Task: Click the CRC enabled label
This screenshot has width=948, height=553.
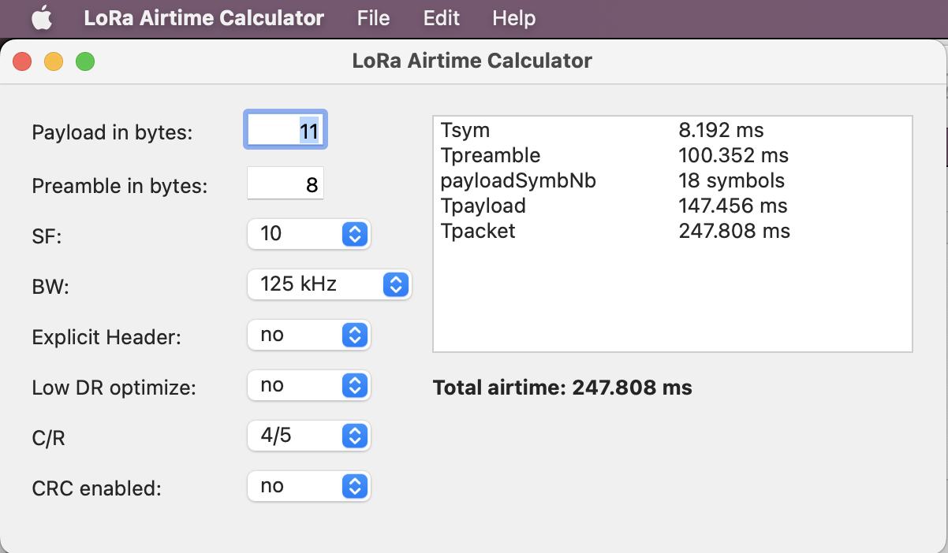Action: (96, 488)
